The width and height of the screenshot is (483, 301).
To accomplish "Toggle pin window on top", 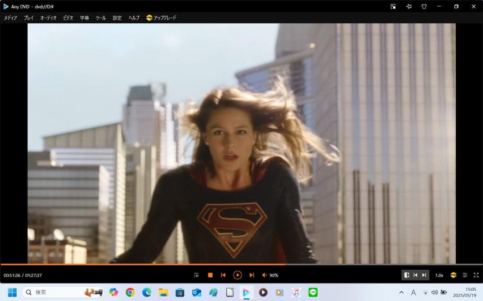I will click(408, 7).
